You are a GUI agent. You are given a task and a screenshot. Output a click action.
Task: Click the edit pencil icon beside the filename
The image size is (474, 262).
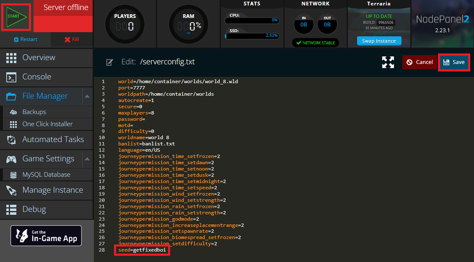tap(109, 62)
